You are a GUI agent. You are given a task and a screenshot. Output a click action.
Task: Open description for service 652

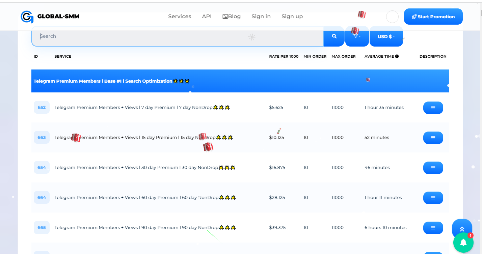(x=433, y=108)
